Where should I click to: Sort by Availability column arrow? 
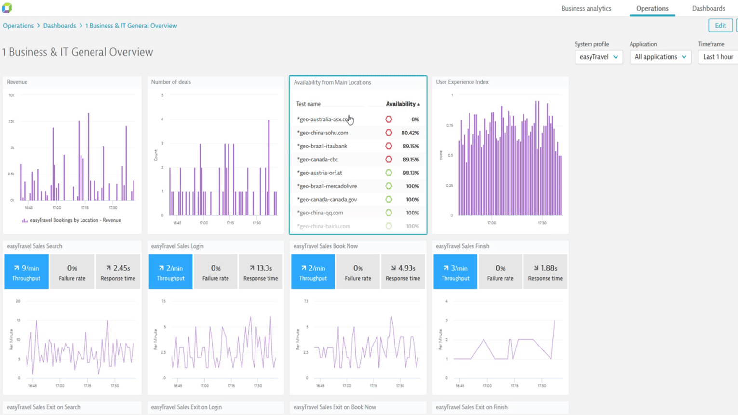[418, 104]
